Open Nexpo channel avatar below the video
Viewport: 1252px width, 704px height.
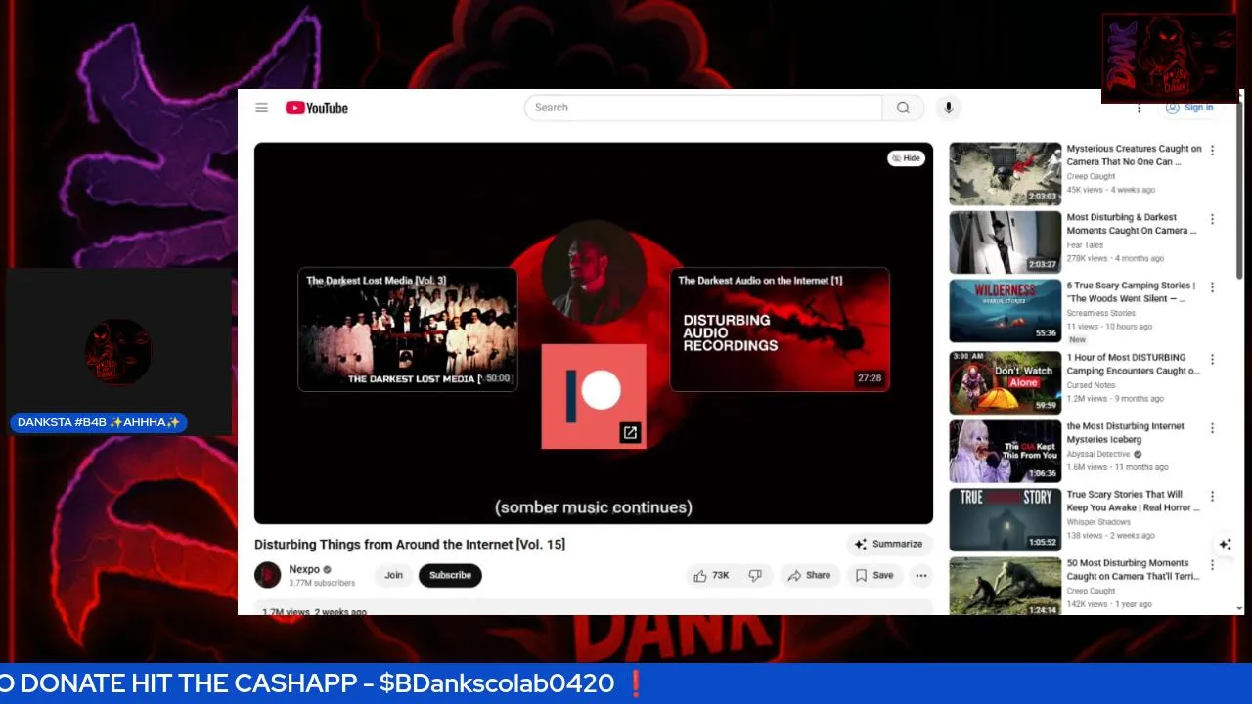[x=267, y=575]
